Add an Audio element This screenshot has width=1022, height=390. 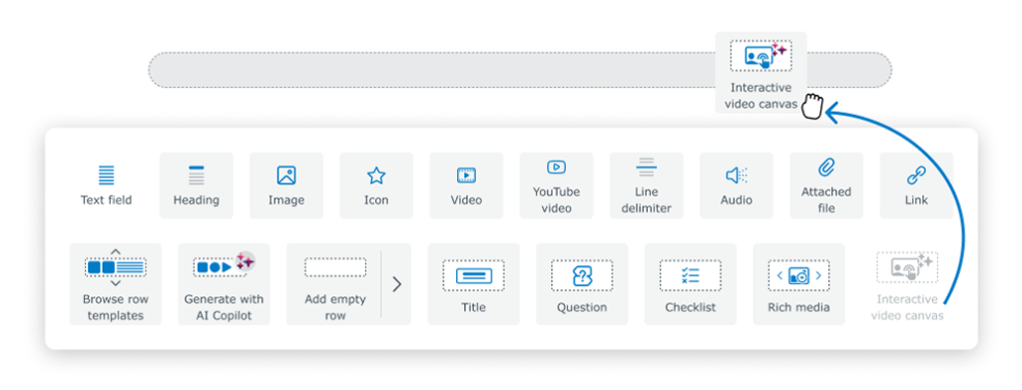[x=736, y=186]
